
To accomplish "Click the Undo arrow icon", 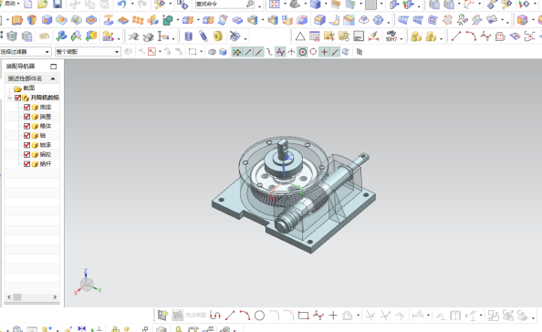I will tap(121, 5).
